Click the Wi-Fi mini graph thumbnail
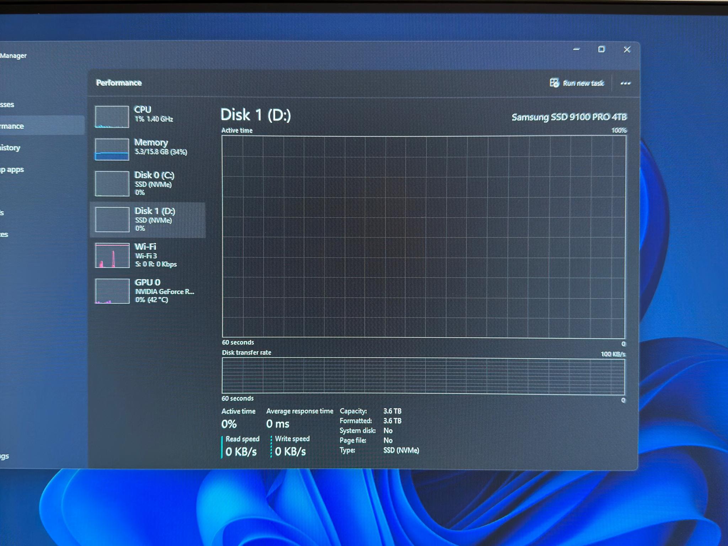Viewport: 728px width, 546px height. click(112, 255)
